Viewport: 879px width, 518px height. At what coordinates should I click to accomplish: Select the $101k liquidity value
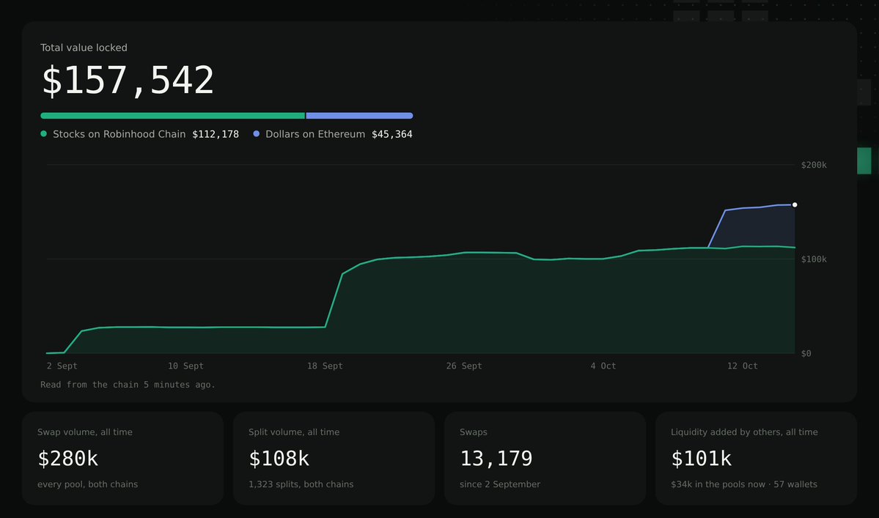(x=702, y=459)
